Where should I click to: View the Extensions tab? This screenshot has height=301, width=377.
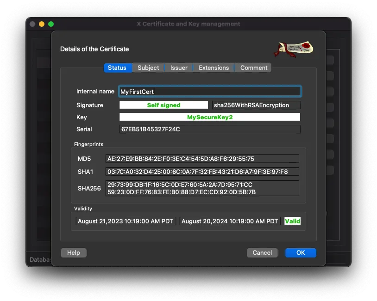click(x=213, y=68)
